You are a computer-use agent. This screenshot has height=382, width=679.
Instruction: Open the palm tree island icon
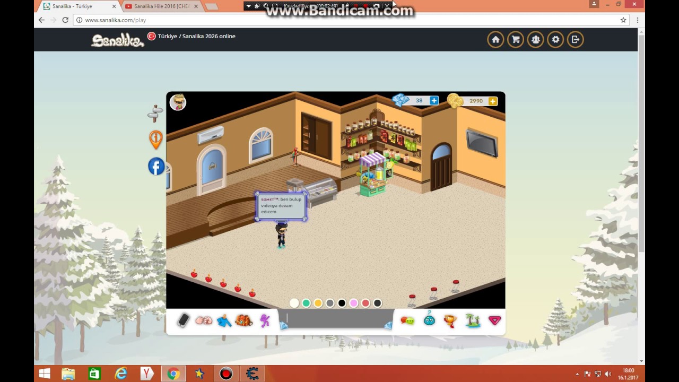(473, 320)
